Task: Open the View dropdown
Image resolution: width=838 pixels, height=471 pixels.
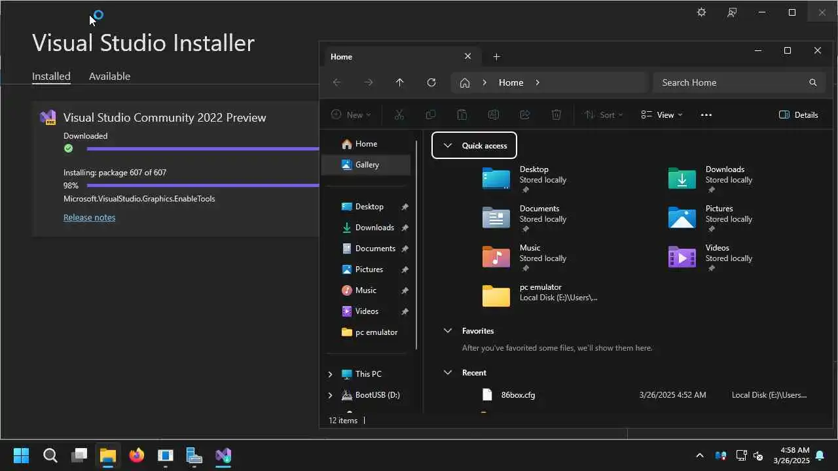Action: [x=661, y=114]
